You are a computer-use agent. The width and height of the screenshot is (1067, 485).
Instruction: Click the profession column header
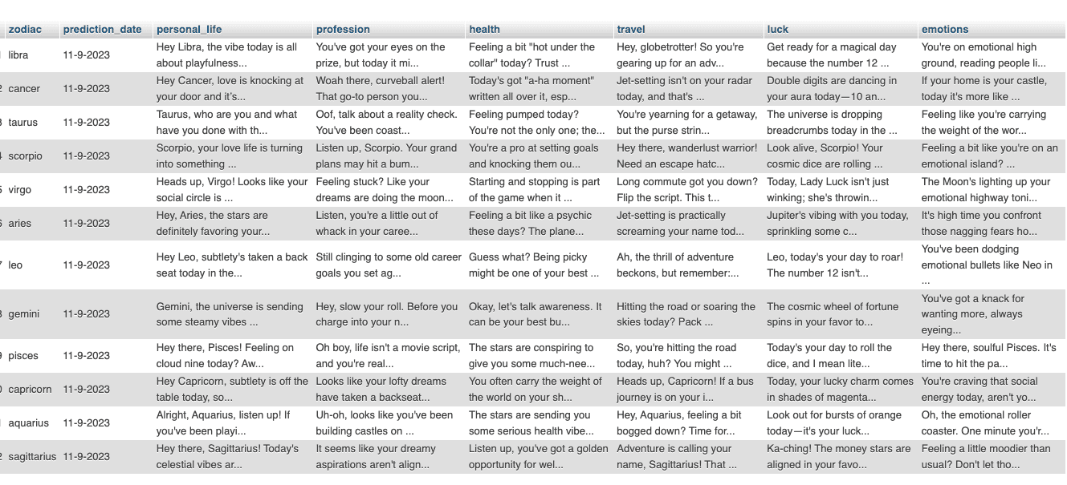343,30
